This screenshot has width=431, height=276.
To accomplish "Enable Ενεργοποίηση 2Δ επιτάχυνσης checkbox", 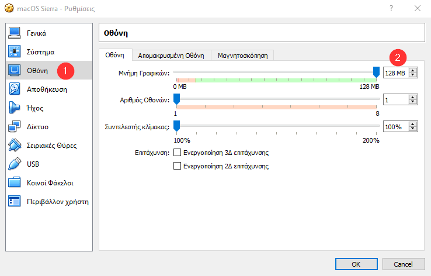I will 177,166.
